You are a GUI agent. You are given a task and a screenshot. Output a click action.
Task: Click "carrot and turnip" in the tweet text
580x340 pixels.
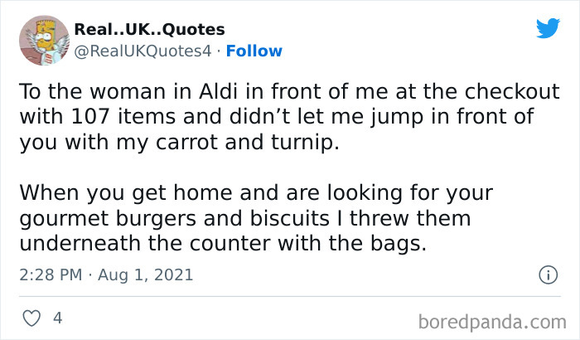click(247, 142)
